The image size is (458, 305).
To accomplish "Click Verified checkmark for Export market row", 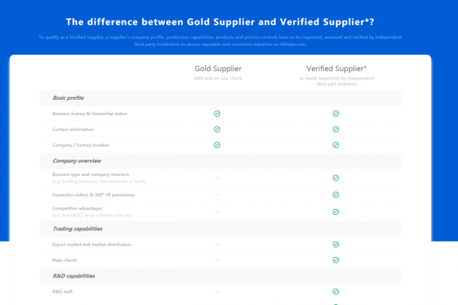I will click(x=336, y=244).
